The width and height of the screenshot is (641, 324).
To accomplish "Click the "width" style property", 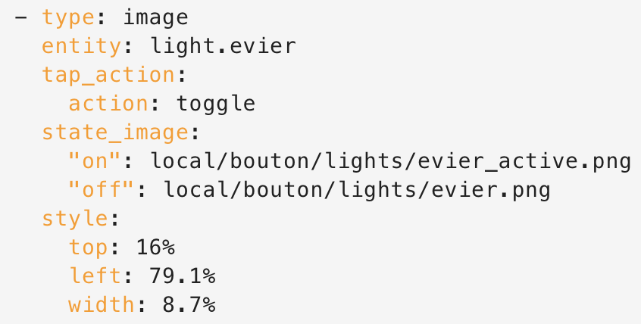I will coord(102,305).
